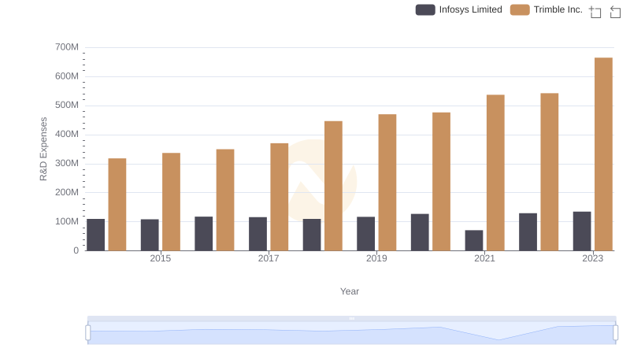Click the Infosys bar for 2017

click(258, 234)
